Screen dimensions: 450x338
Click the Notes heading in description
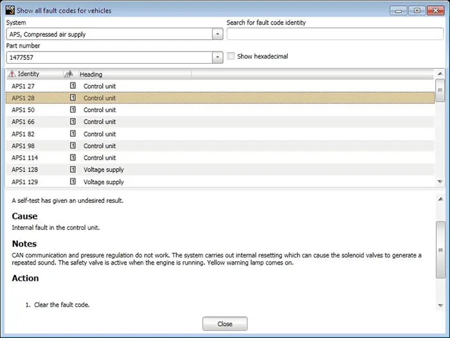coord(24,244)
